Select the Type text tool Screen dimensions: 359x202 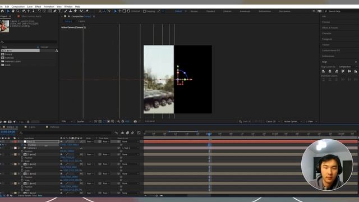point(60,11)
